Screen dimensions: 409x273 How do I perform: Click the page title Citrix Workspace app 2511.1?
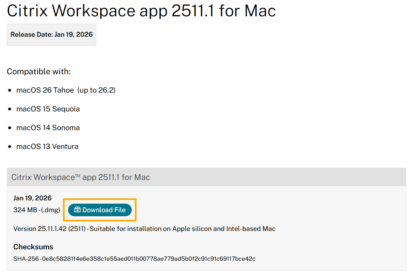(x=141, y=11)
